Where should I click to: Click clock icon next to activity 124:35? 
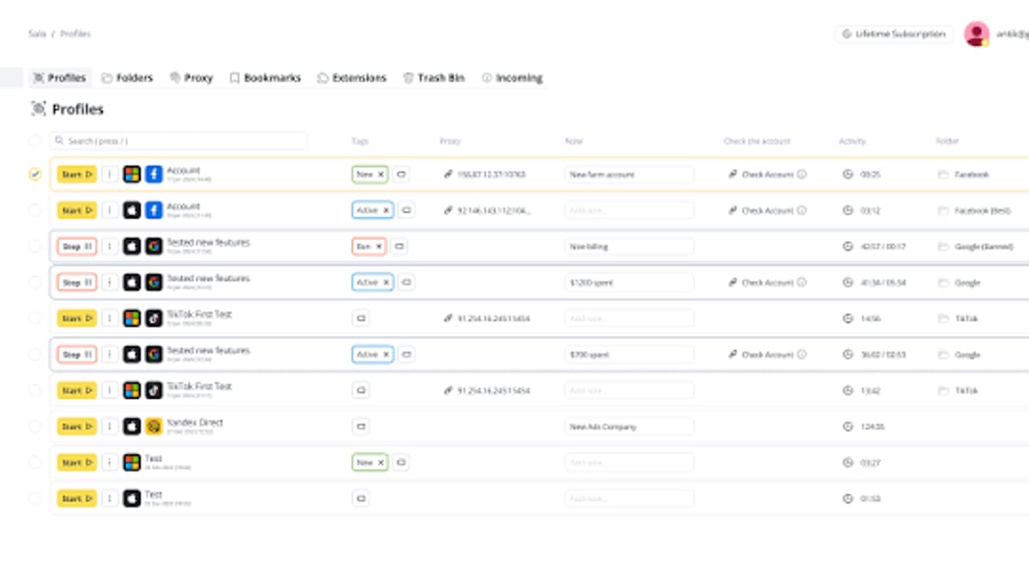[848, 426]
